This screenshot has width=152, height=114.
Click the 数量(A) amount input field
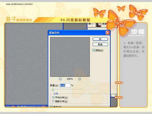[65, 85]
